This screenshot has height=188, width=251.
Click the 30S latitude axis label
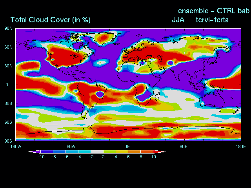pos(8,103)
